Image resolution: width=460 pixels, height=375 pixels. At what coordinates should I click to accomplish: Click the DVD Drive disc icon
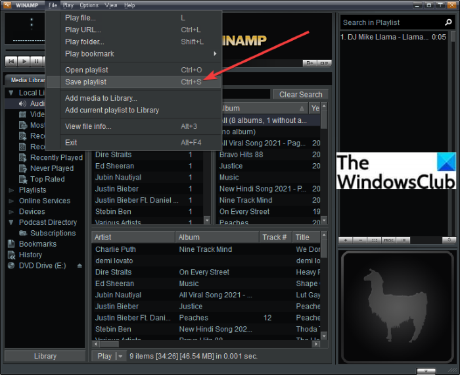11,266
